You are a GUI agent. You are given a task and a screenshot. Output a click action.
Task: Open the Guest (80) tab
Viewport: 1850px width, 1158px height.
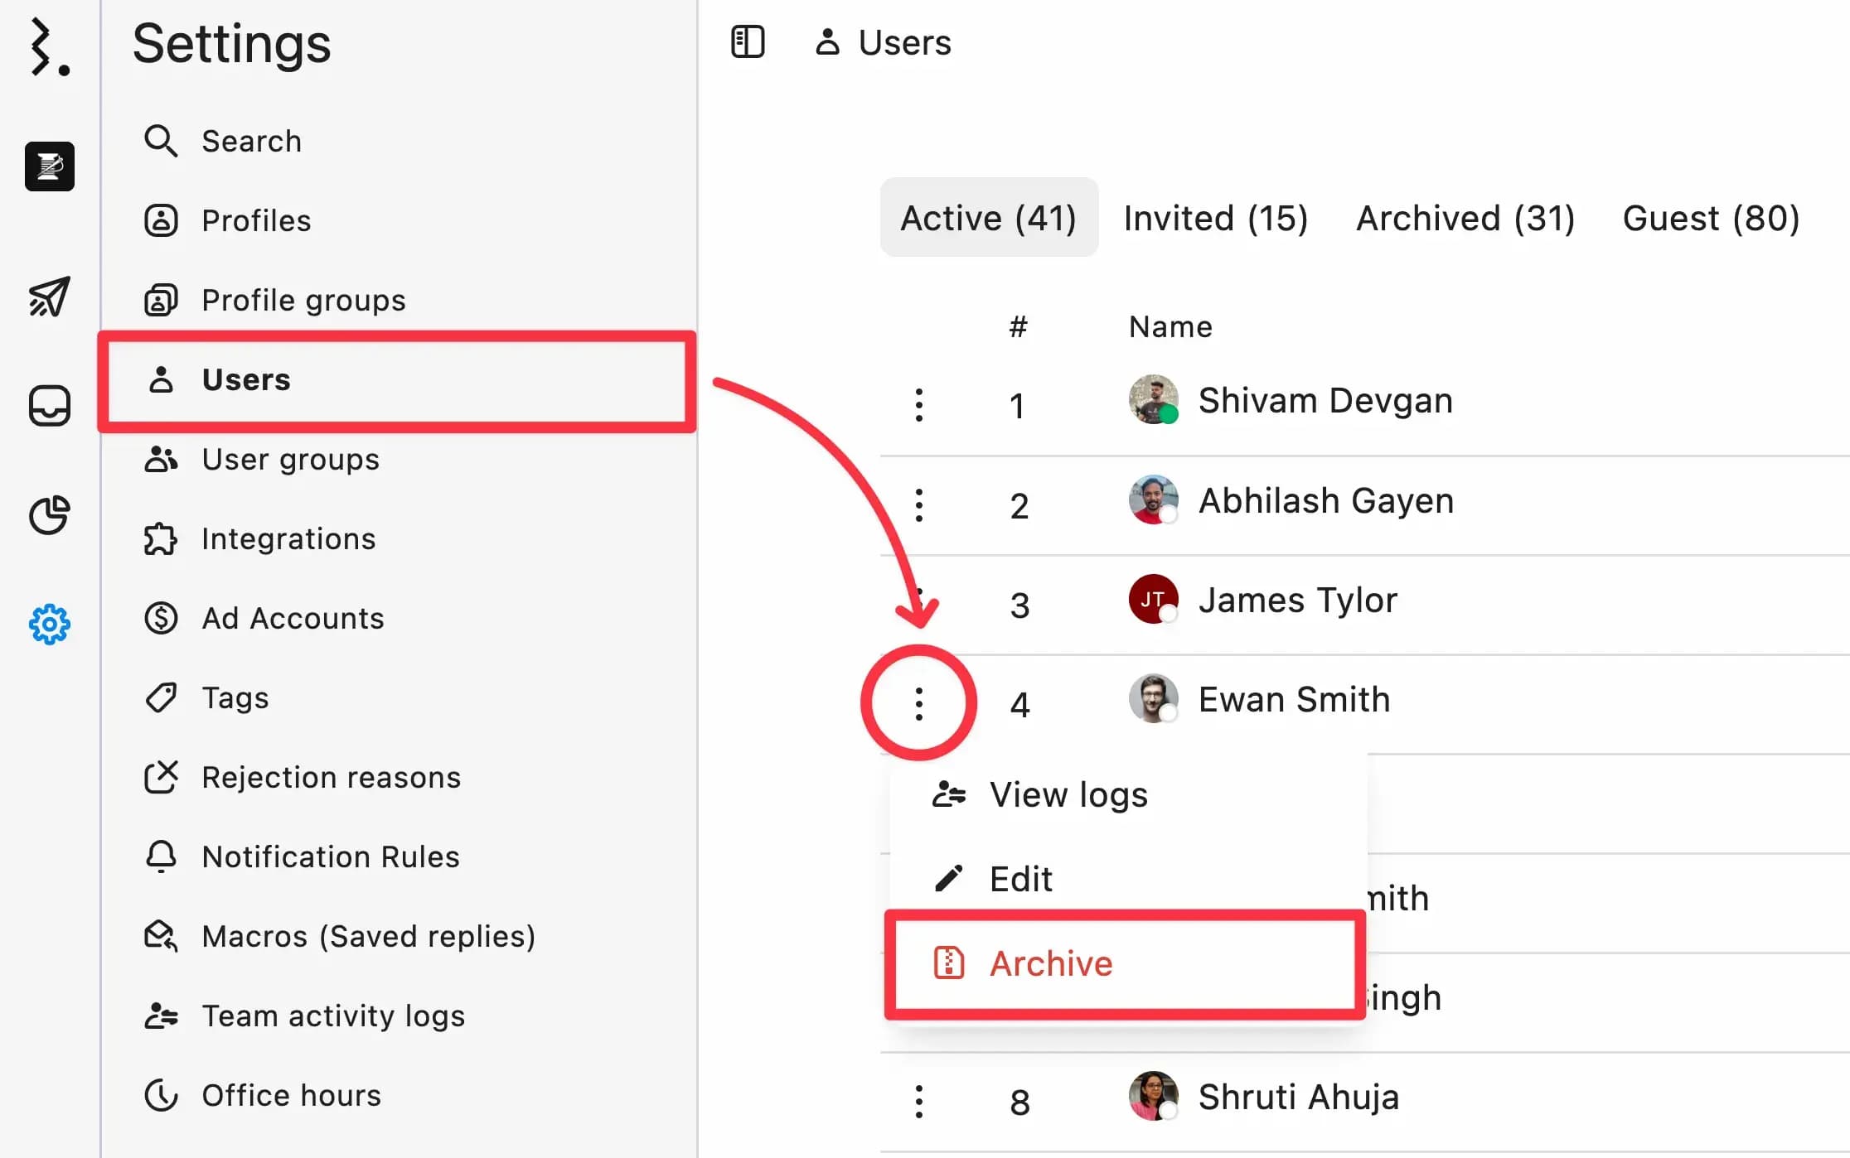pos(1711,219)
